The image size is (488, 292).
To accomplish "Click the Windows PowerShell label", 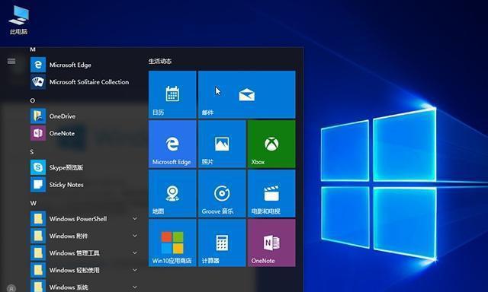I will 78,219.
